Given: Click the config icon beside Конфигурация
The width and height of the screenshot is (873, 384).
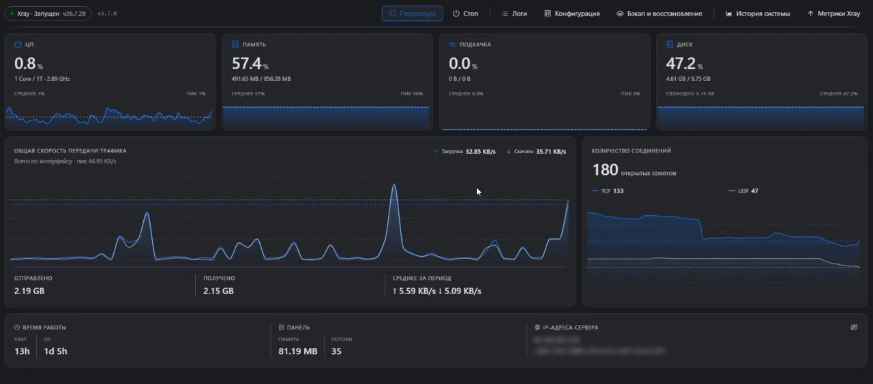Looking at the screenshot, I should click(x=548, y=14).
